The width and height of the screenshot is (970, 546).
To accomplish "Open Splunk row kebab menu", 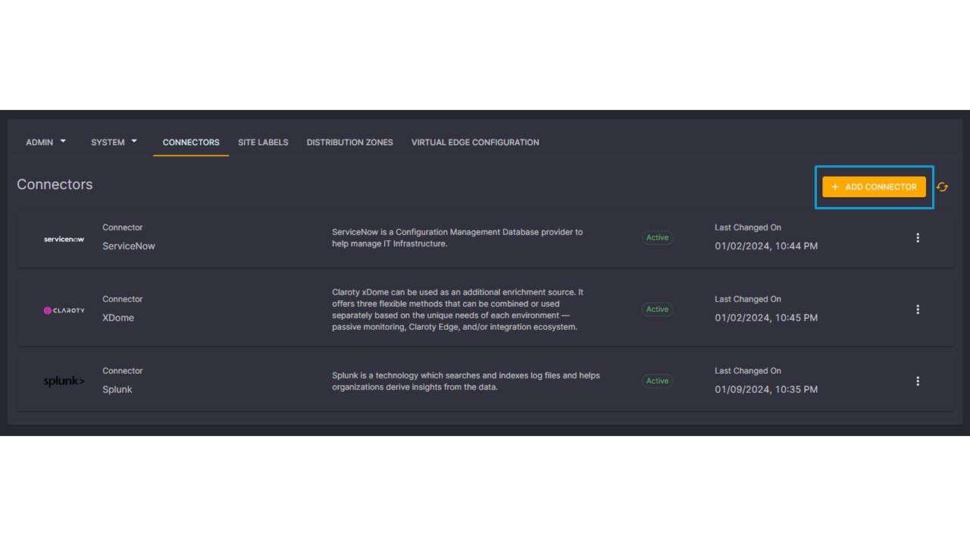I will pos(918,381).
